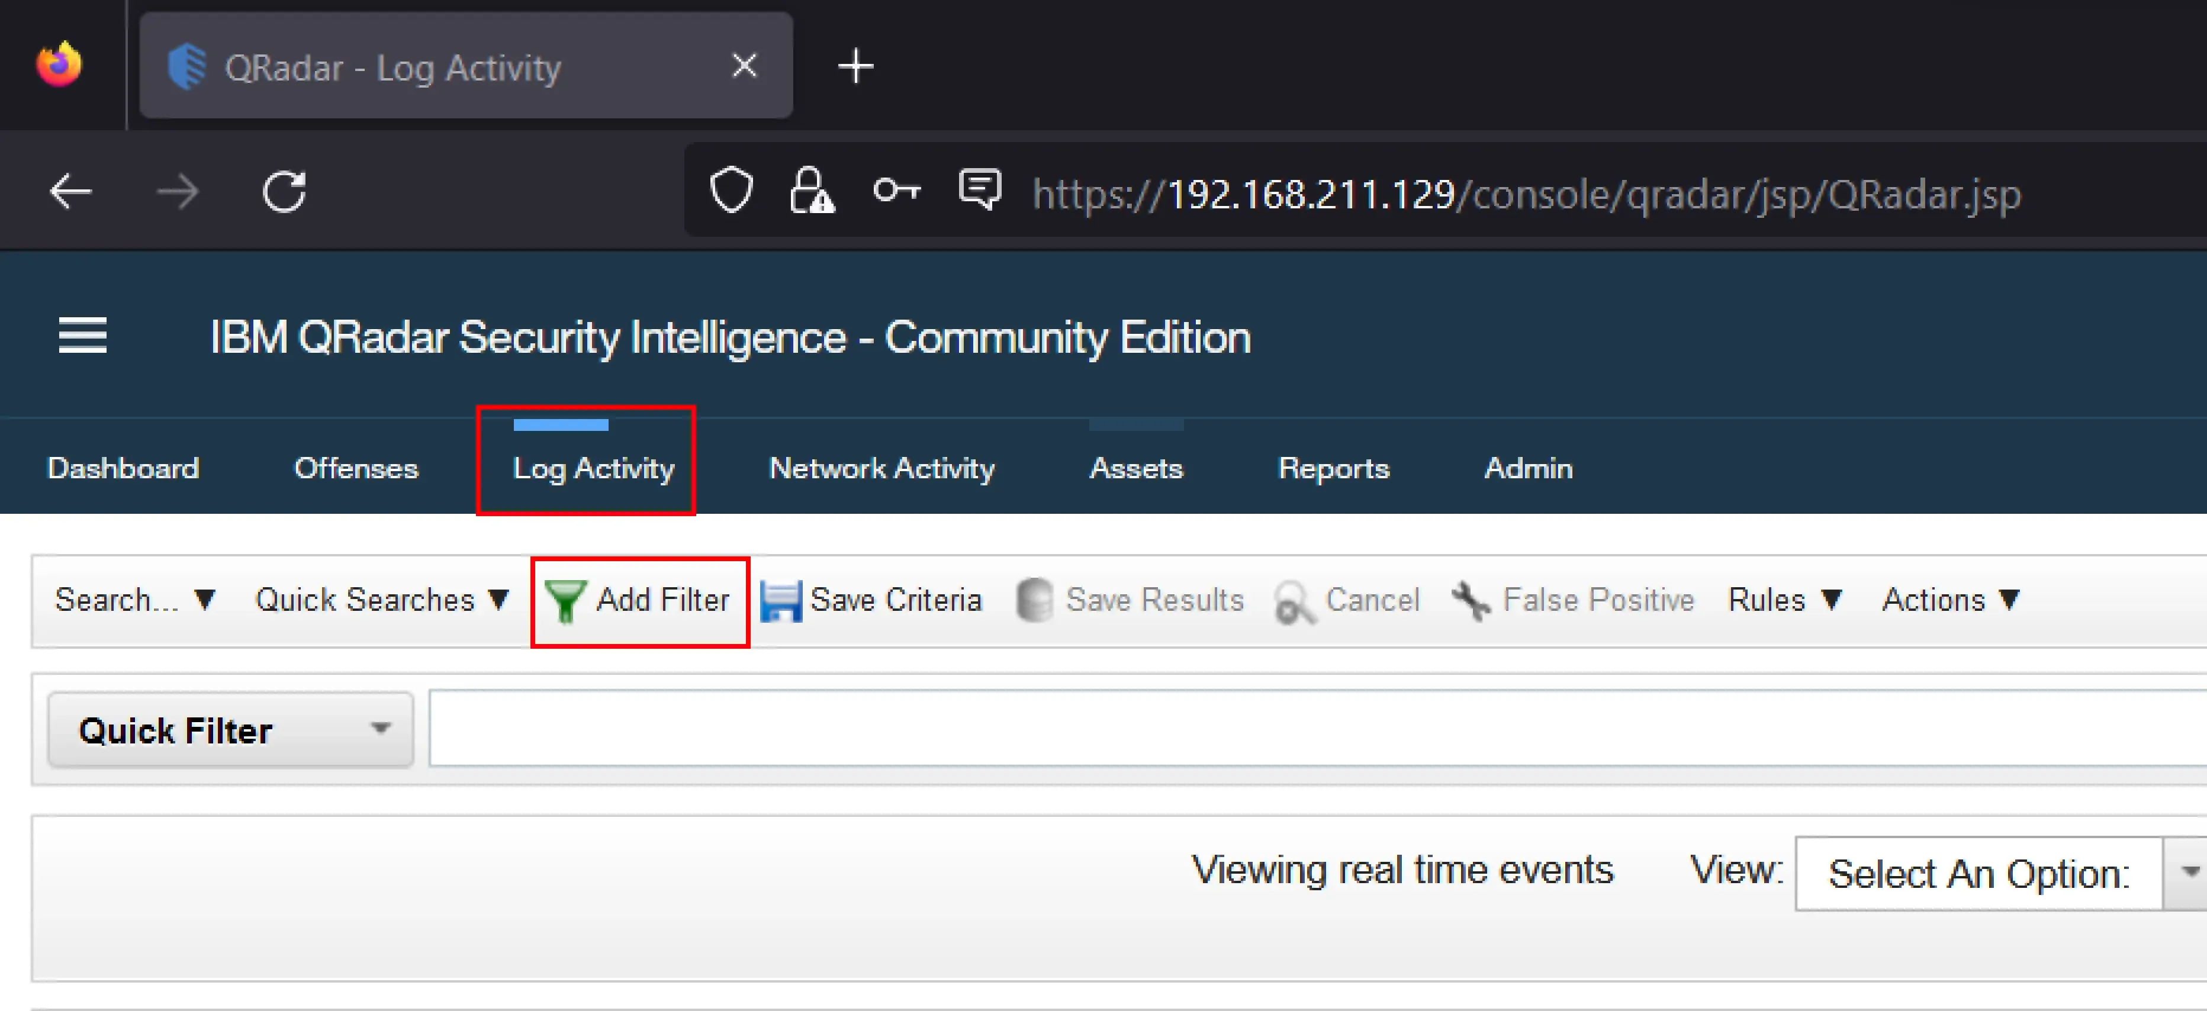Screen dimensions: 2207x1011
Task: Switch to the Offenses tab
Action: (x=356, y=468)
